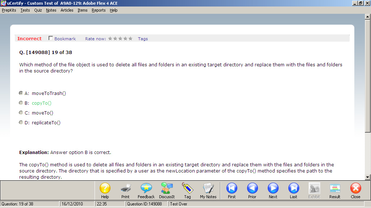Click the scrollbar down arrow
The height and width of the screenshot is (208, 371).
pyautogui.click(x=367, y=177)
